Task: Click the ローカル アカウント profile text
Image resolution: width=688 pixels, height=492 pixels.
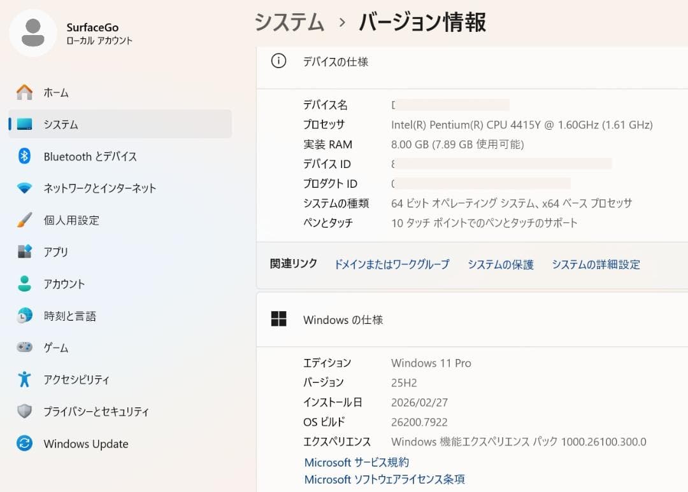Action: tap(99, 40)
